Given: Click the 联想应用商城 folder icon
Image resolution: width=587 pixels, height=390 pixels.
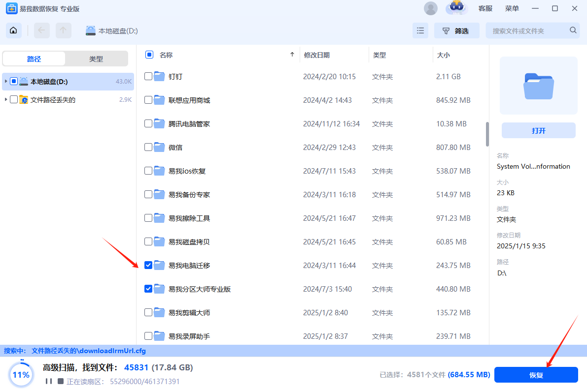Looking at the screenshot, I should point(160,100).
